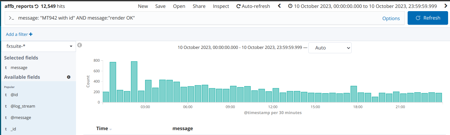Open the New menu item
This screenshot has height=135, width=450.
[143, 6]
